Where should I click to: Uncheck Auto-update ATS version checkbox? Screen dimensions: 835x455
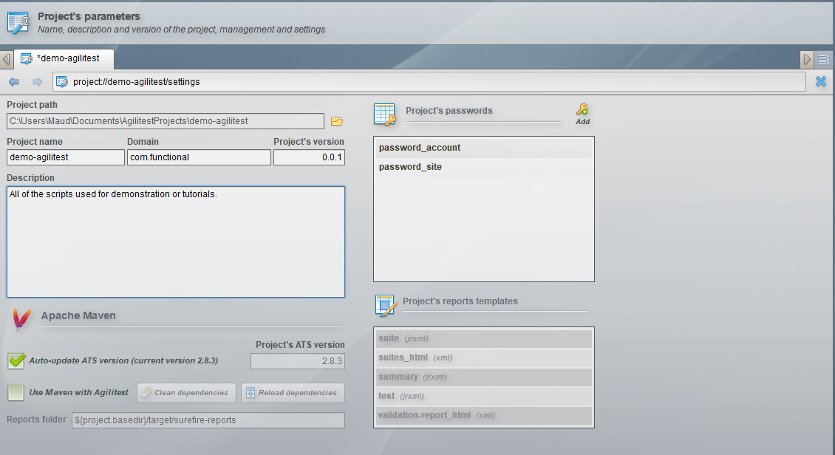click(16, 360)
